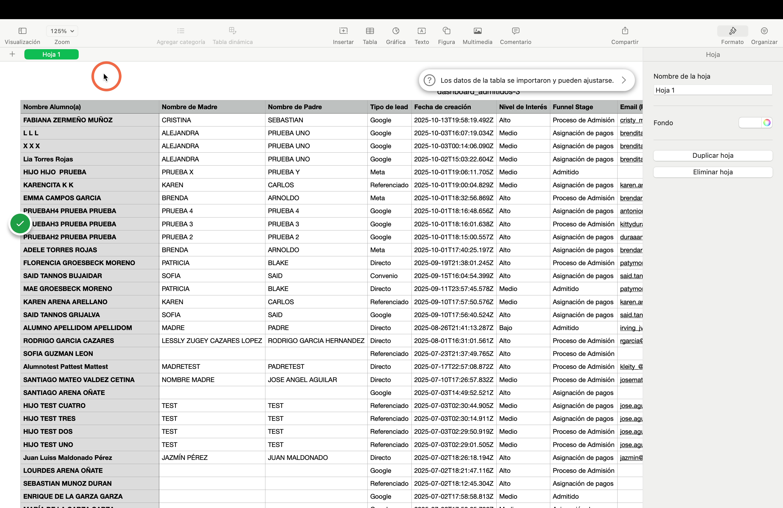Click the Eliminar hoja button
The height and width of the screenshot is (508, 783).
(x=713, y=172)
